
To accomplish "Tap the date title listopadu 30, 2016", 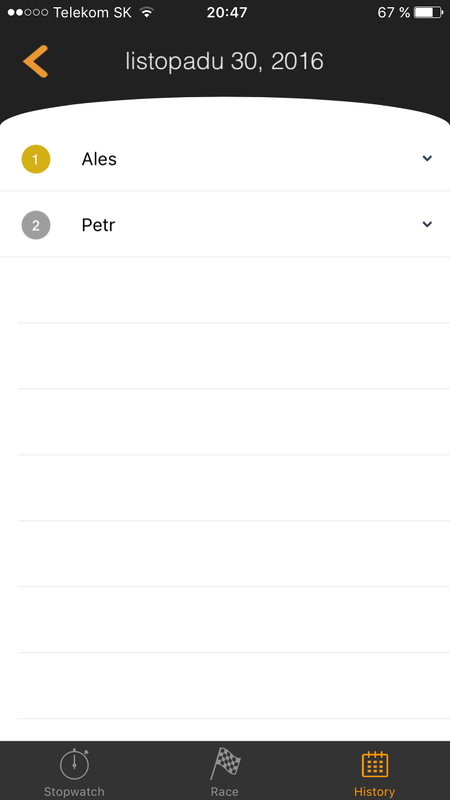I will point(224,61).
